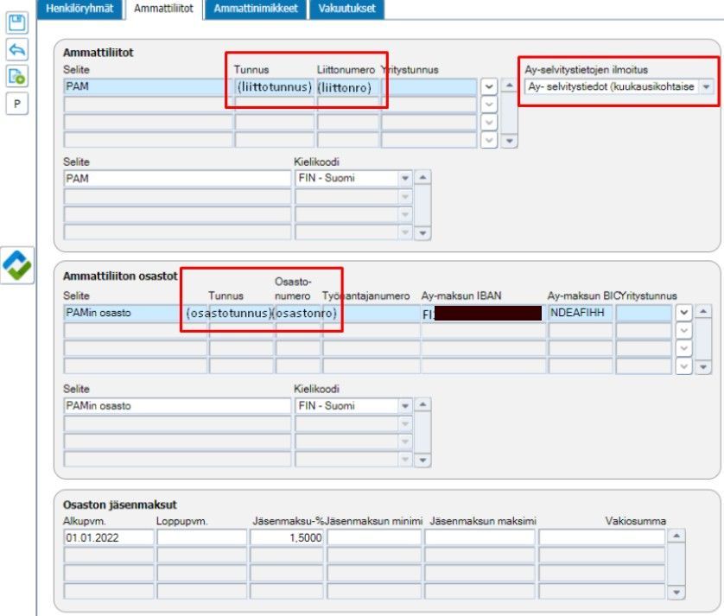
Task: Click the undo arrow icon
Action: pyautogui.click(x=17, y=49)
